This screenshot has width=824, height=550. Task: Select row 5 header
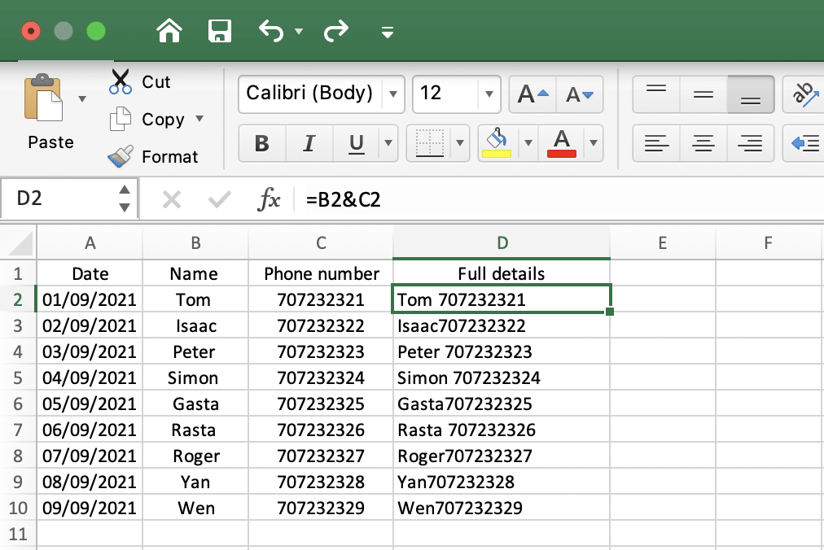(x=18, y=378)
